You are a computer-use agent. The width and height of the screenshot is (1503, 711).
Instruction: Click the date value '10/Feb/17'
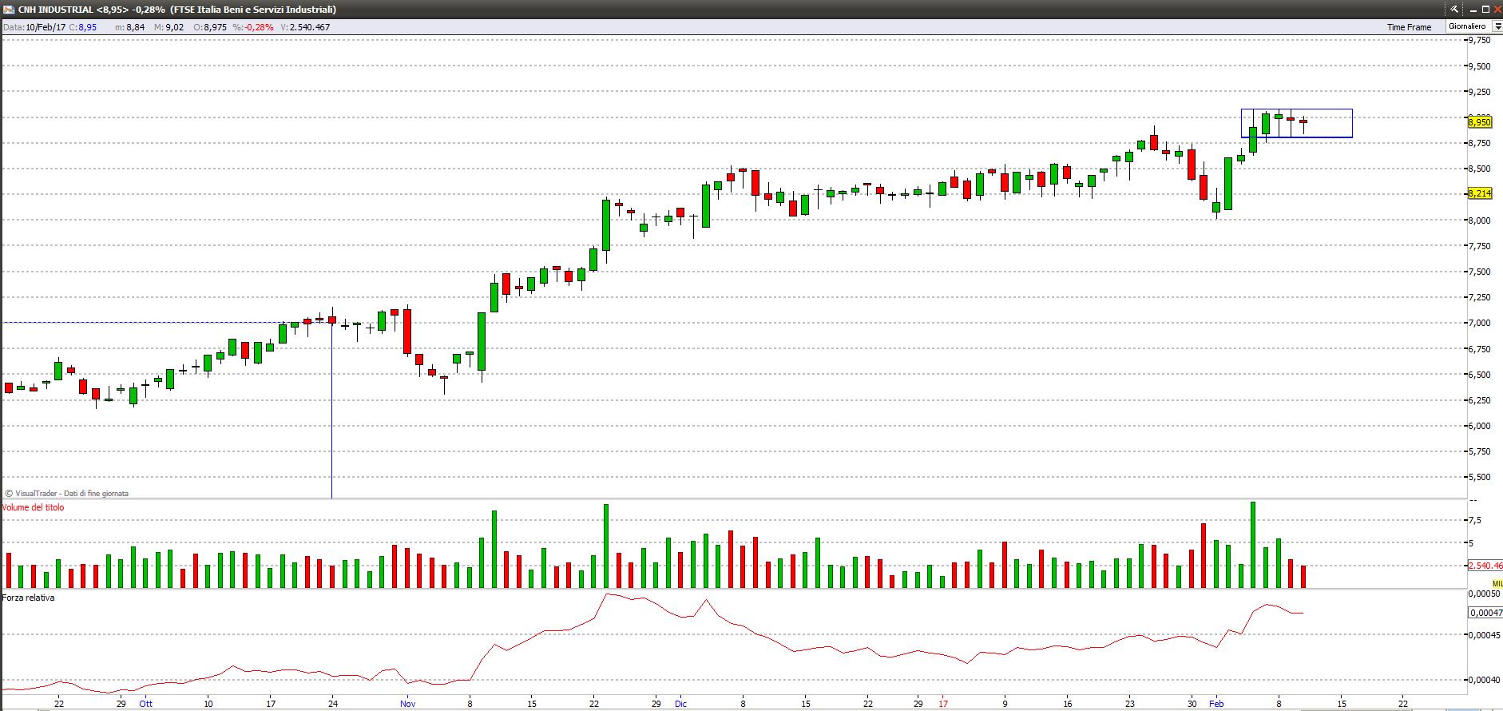(x=46, y=27)
